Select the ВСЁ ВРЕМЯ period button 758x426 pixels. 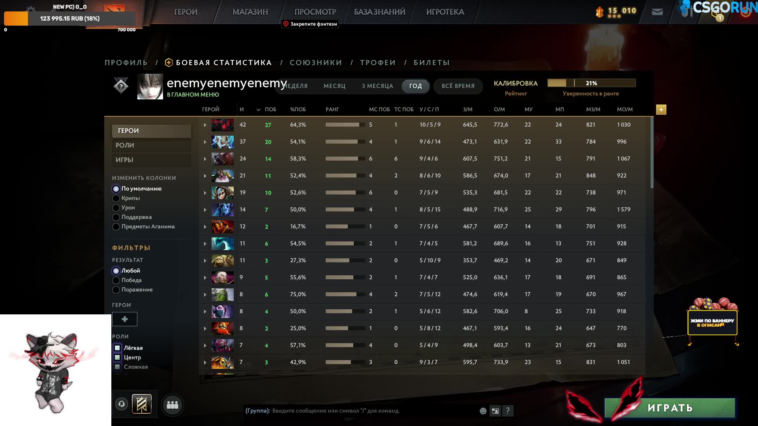(458, 86)
